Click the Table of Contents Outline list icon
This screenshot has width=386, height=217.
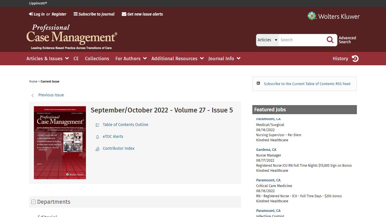[x=97, y=125]
